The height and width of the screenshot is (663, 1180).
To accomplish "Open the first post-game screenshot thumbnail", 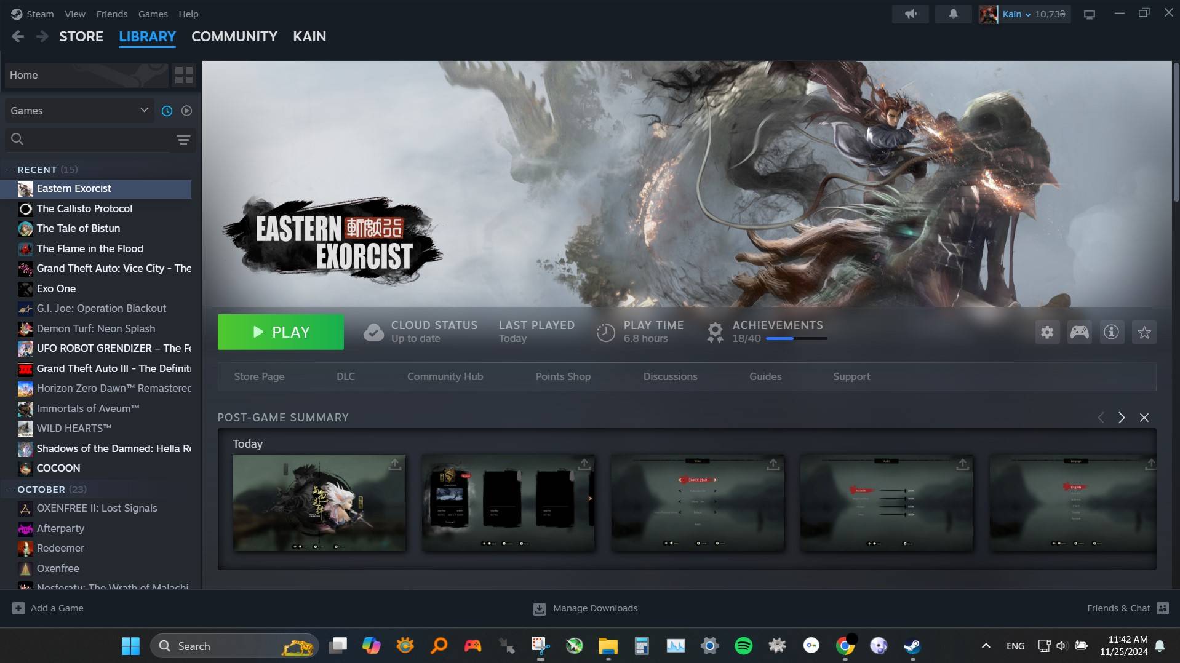I will [x=319, y=502].
